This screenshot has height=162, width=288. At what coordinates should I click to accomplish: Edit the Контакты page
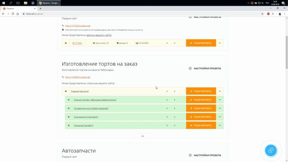(x=201, y=125)
